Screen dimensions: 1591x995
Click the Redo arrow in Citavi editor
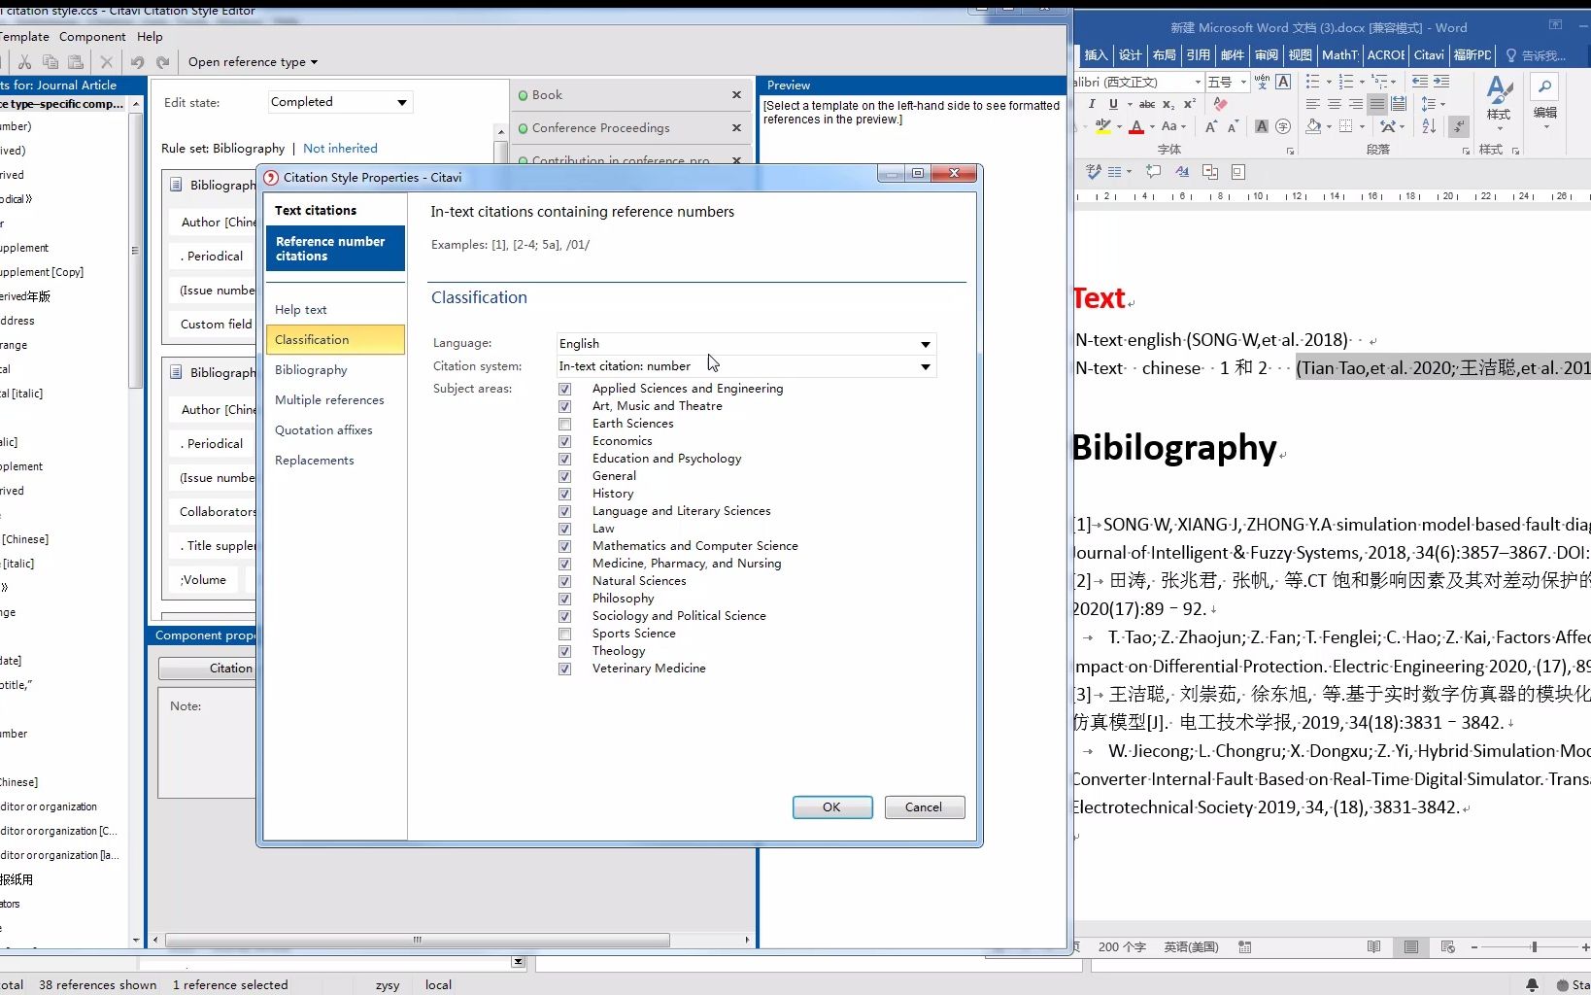[162, 62]
